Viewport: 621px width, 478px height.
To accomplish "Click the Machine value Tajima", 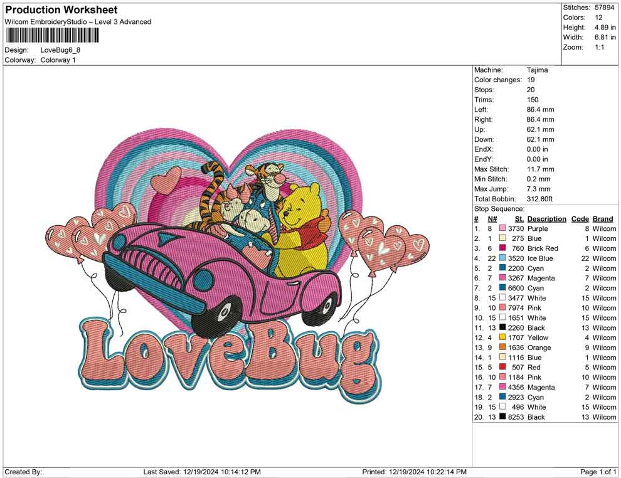I will point(538,70).
